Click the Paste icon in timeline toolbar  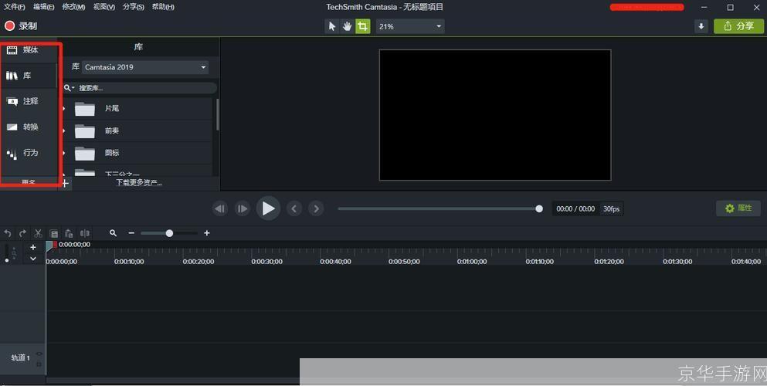[69, 234]
